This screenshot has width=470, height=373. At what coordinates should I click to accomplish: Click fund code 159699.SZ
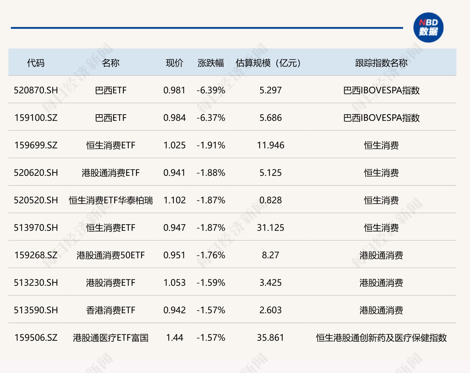pos(36,145)
